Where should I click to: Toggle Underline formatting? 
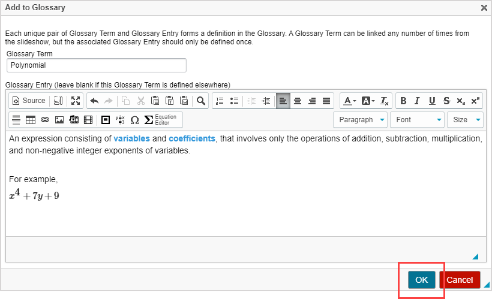point(431,101)
